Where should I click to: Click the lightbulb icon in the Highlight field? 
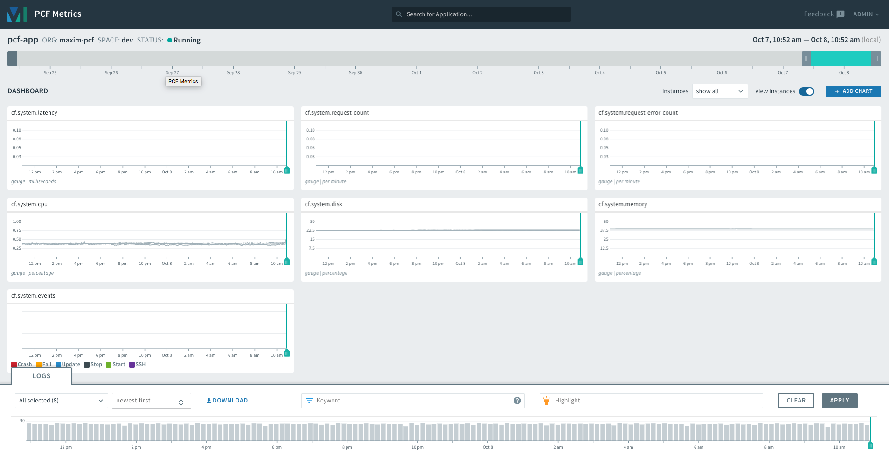(x=546, y=400)
